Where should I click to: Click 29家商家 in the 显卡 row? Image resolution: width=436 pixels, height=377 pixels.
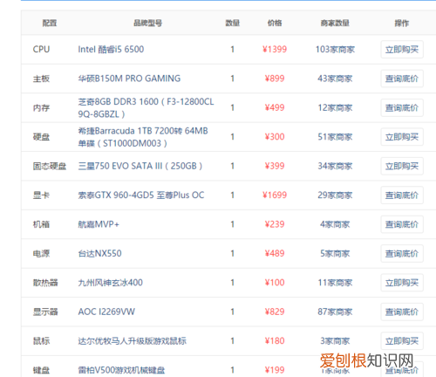[335, 195]
